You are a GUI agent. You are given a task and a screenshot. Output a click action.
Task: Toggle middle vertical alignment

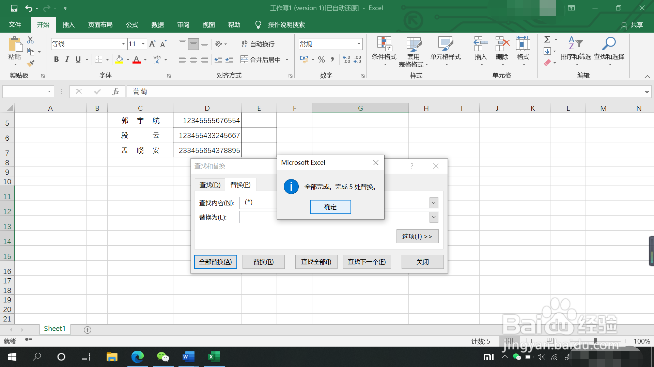(193, 44)
